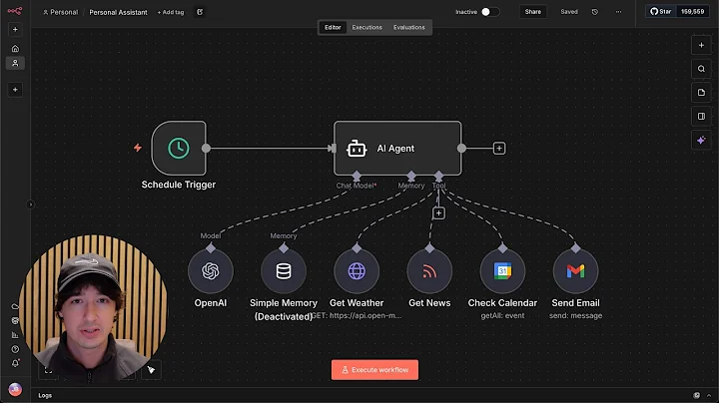Open the canvas search magnifier icon
This screenshot has width=719, height=403.
click(x=701, y=69)
